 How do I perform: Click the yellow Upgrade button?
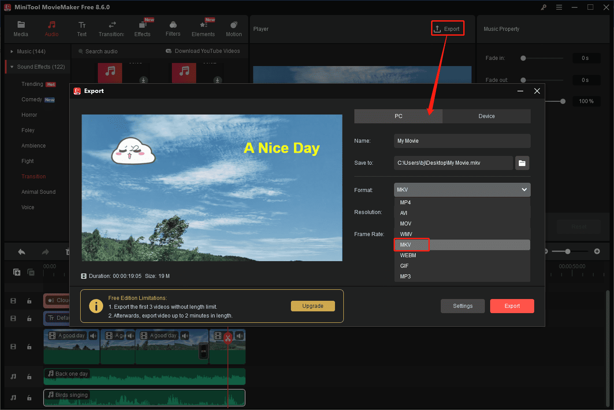tap(313, 306)
